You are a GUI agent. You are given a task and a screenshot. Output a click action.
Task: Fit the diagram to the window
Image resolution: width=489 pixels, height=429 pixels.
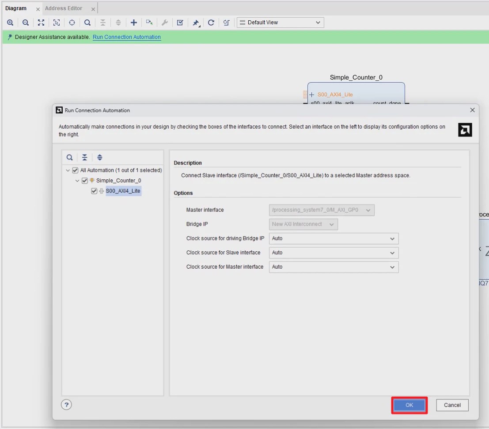pos(41,23)
